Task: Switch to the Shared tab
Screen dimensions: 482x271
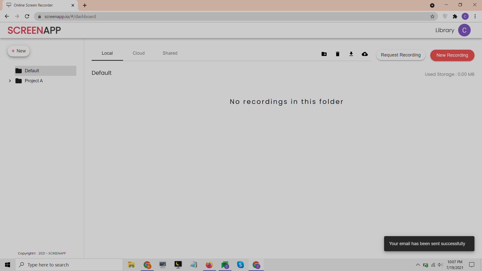Action: tap(170, 53)
